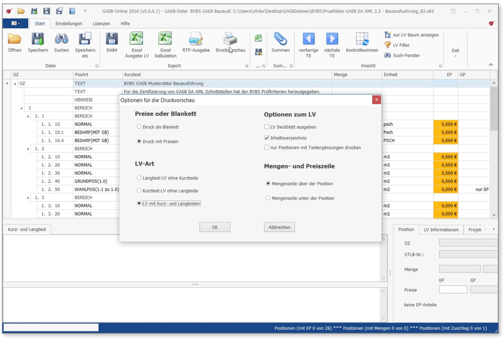Choose Mengenzeile unter der Position
This screenshot has width=503, height=339.
coord(268,198)
